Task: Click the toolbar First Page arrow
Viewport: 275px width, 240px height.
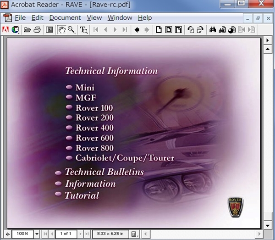Action: [x=96, y=29]
